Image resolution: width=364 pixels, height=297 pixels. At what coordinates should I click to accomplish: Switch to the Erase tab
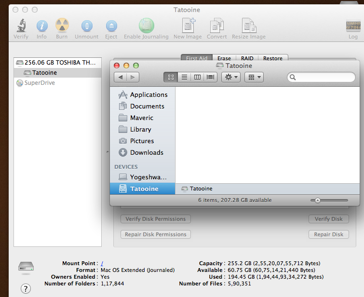(224, 58)
